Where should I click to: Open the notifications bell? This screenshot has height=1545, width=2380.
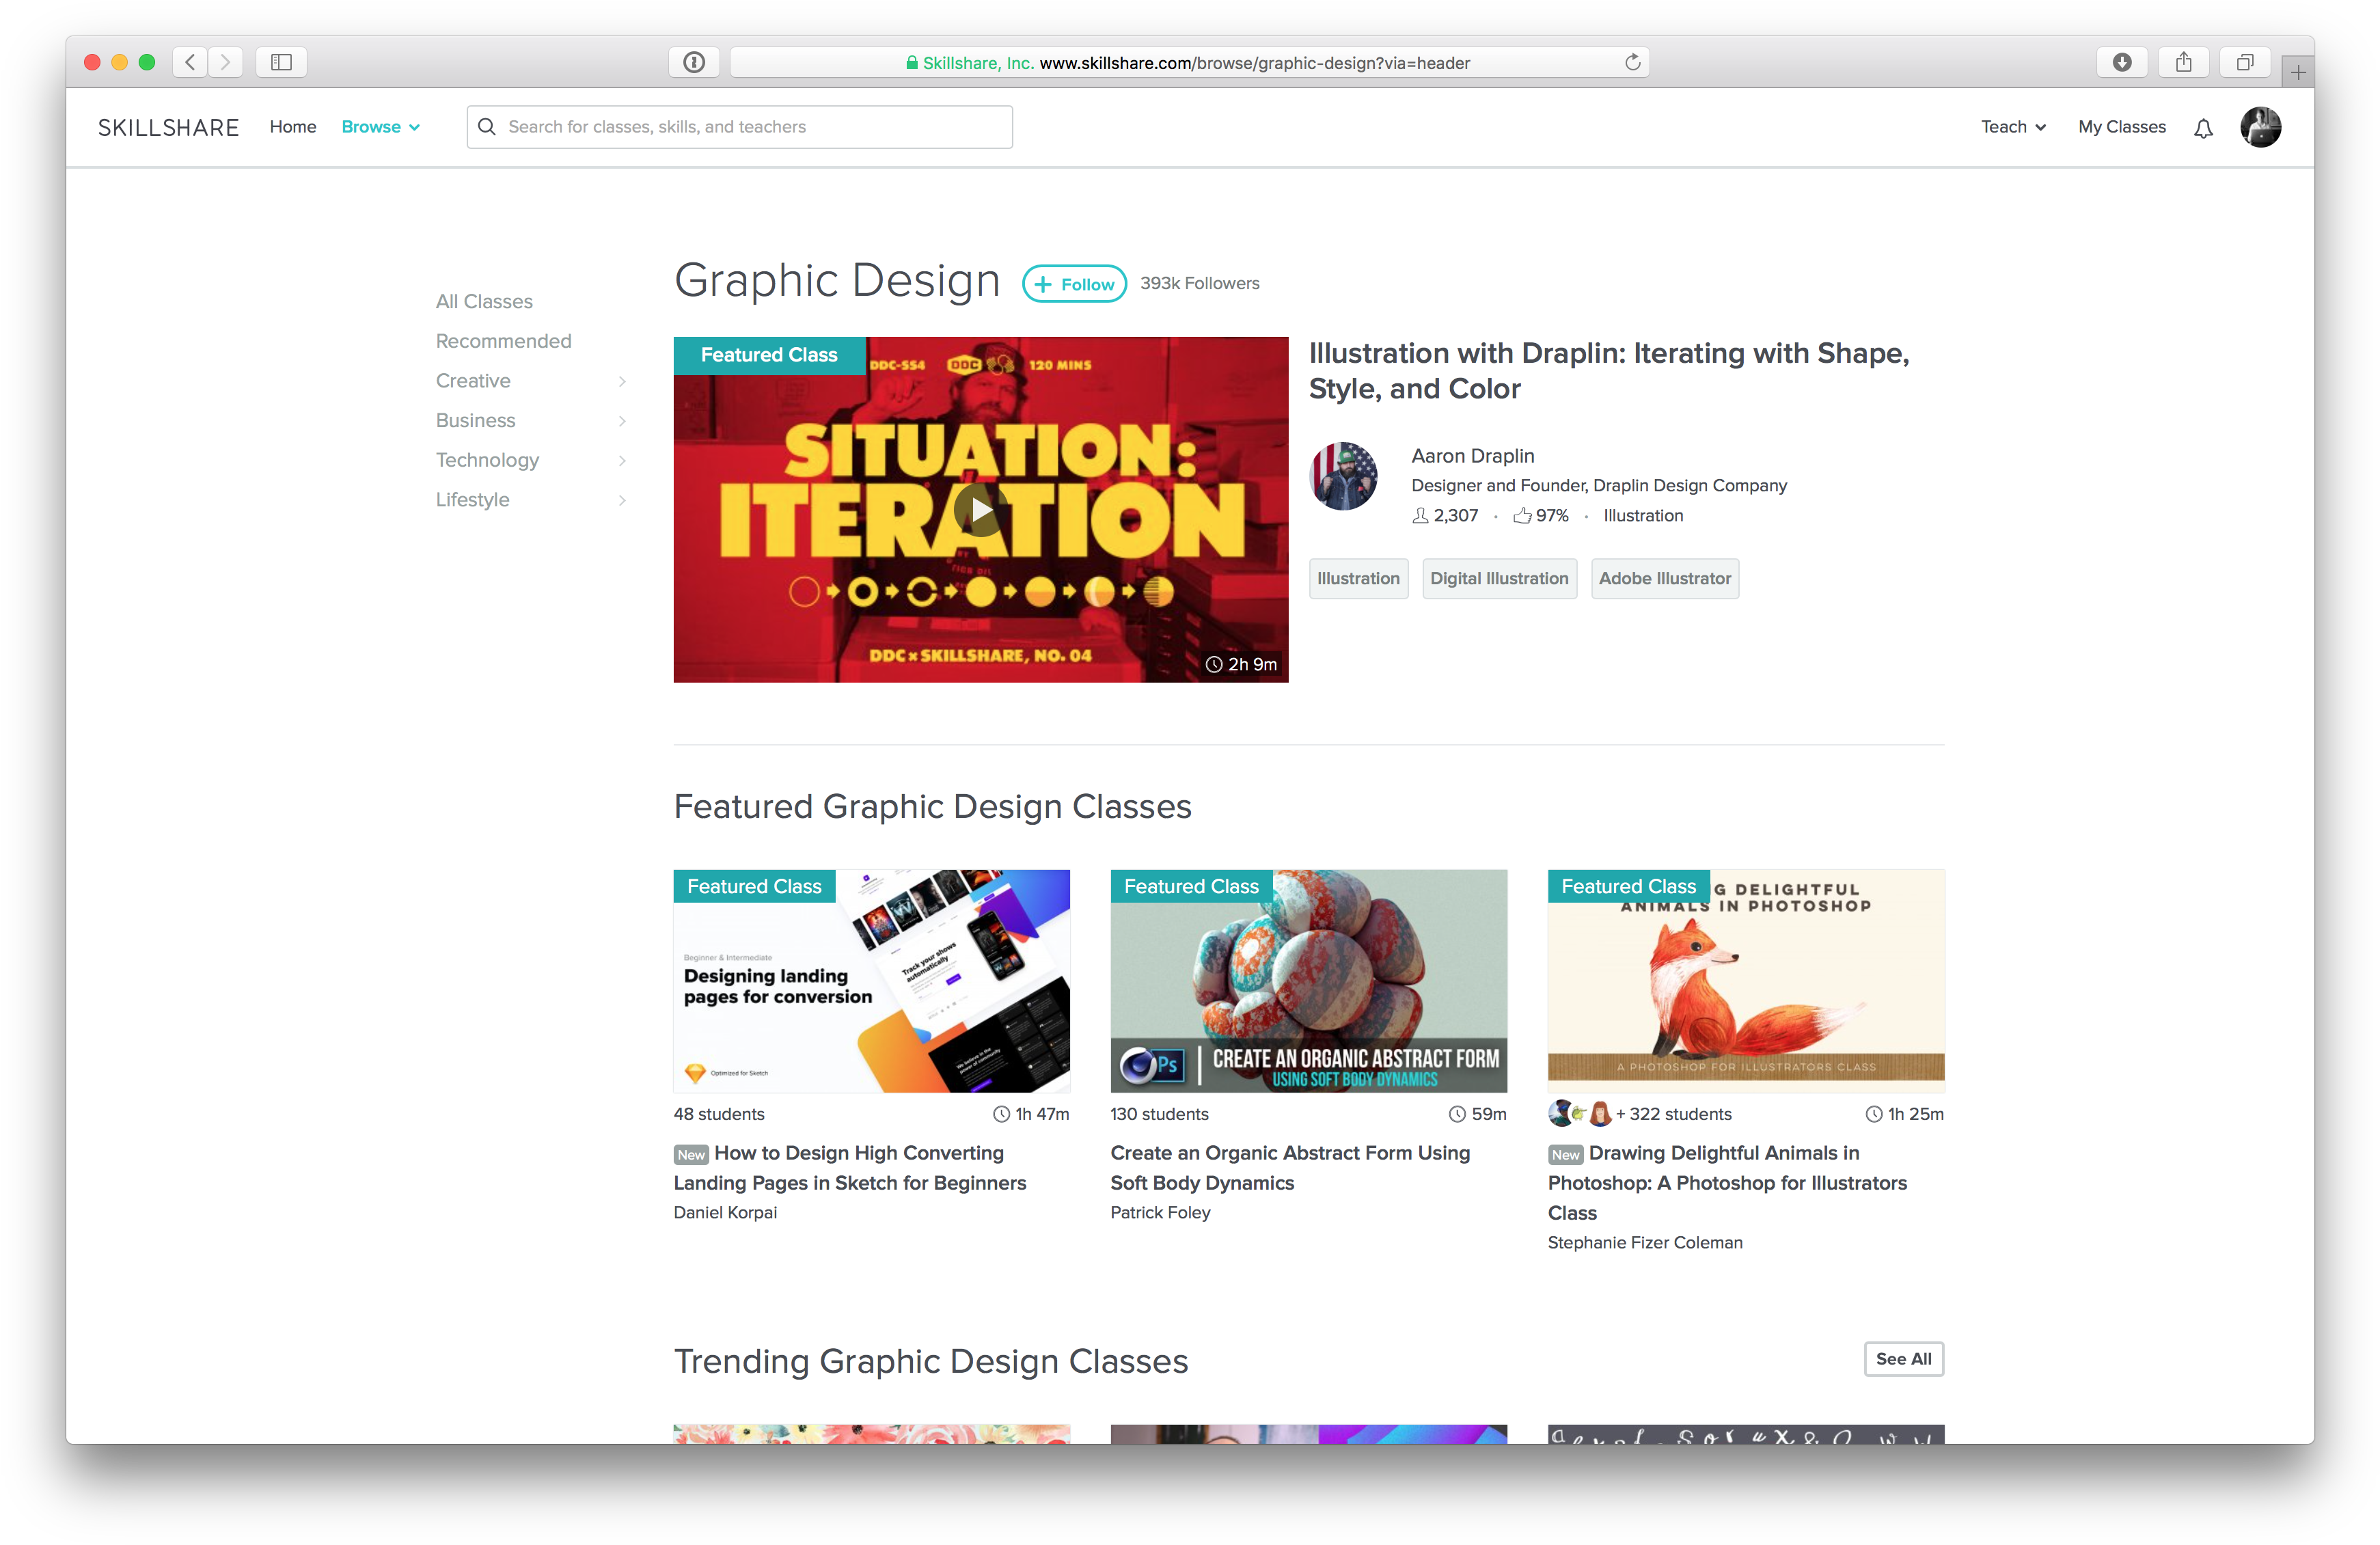tap(2203, 128)
